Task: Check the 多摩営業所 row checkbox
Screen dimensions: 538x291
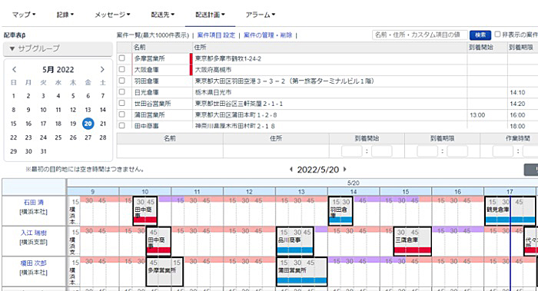Action: click(121, 58)
